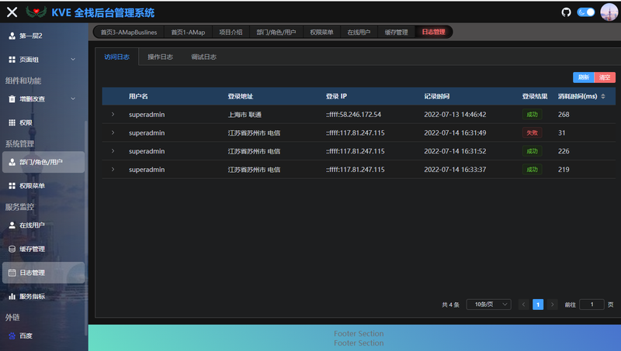Open the 首页3-AMapBuslines tab
621x351 pixels.
(129, 32)
